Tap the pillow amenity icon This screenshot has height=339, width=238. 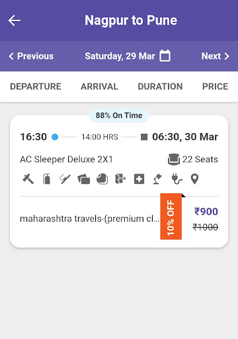click(x=102, y=179)
